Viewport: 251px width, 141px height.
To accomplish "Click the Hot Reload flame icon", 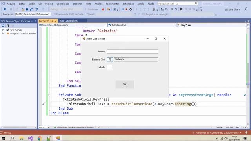I will [103, 9].
